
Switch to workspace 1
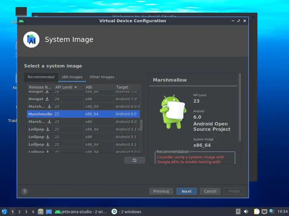tap(12, 212)
